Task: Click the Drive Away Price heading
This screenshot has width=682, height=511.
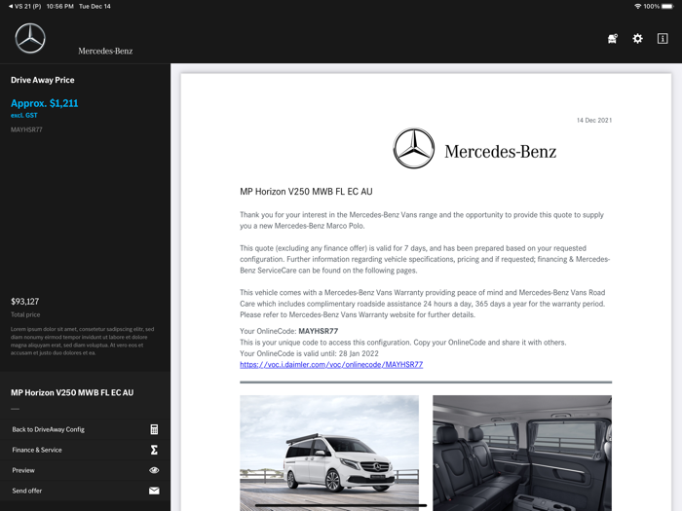Action: click(43, 80)
